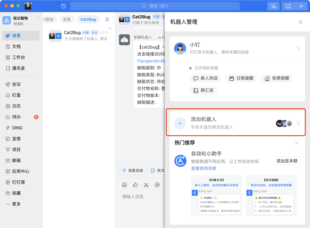Open the 文档 documents section

(x=21, y=46)
